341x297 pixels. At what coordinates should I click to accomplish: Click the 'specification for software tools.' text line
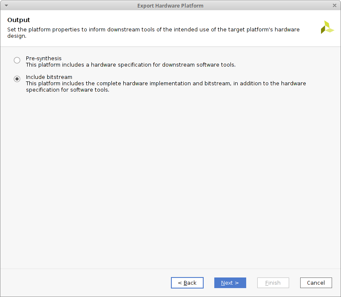68,90
